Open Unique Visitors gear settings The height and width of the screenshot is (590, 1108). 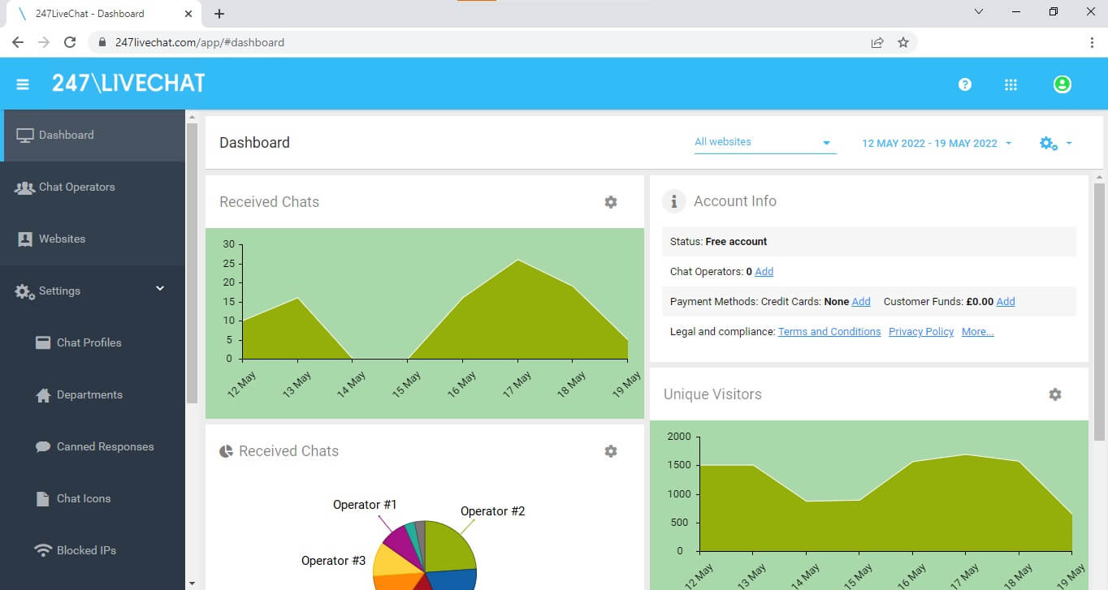pos(1055,394)
